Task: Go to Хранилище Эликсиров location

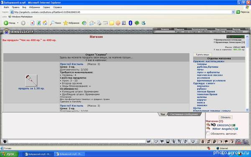Action: (230, 42)
